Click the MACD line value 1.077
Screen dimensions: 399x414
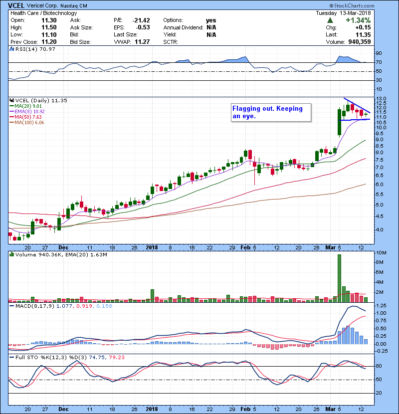pyautogui.click(x=64, y=306)
